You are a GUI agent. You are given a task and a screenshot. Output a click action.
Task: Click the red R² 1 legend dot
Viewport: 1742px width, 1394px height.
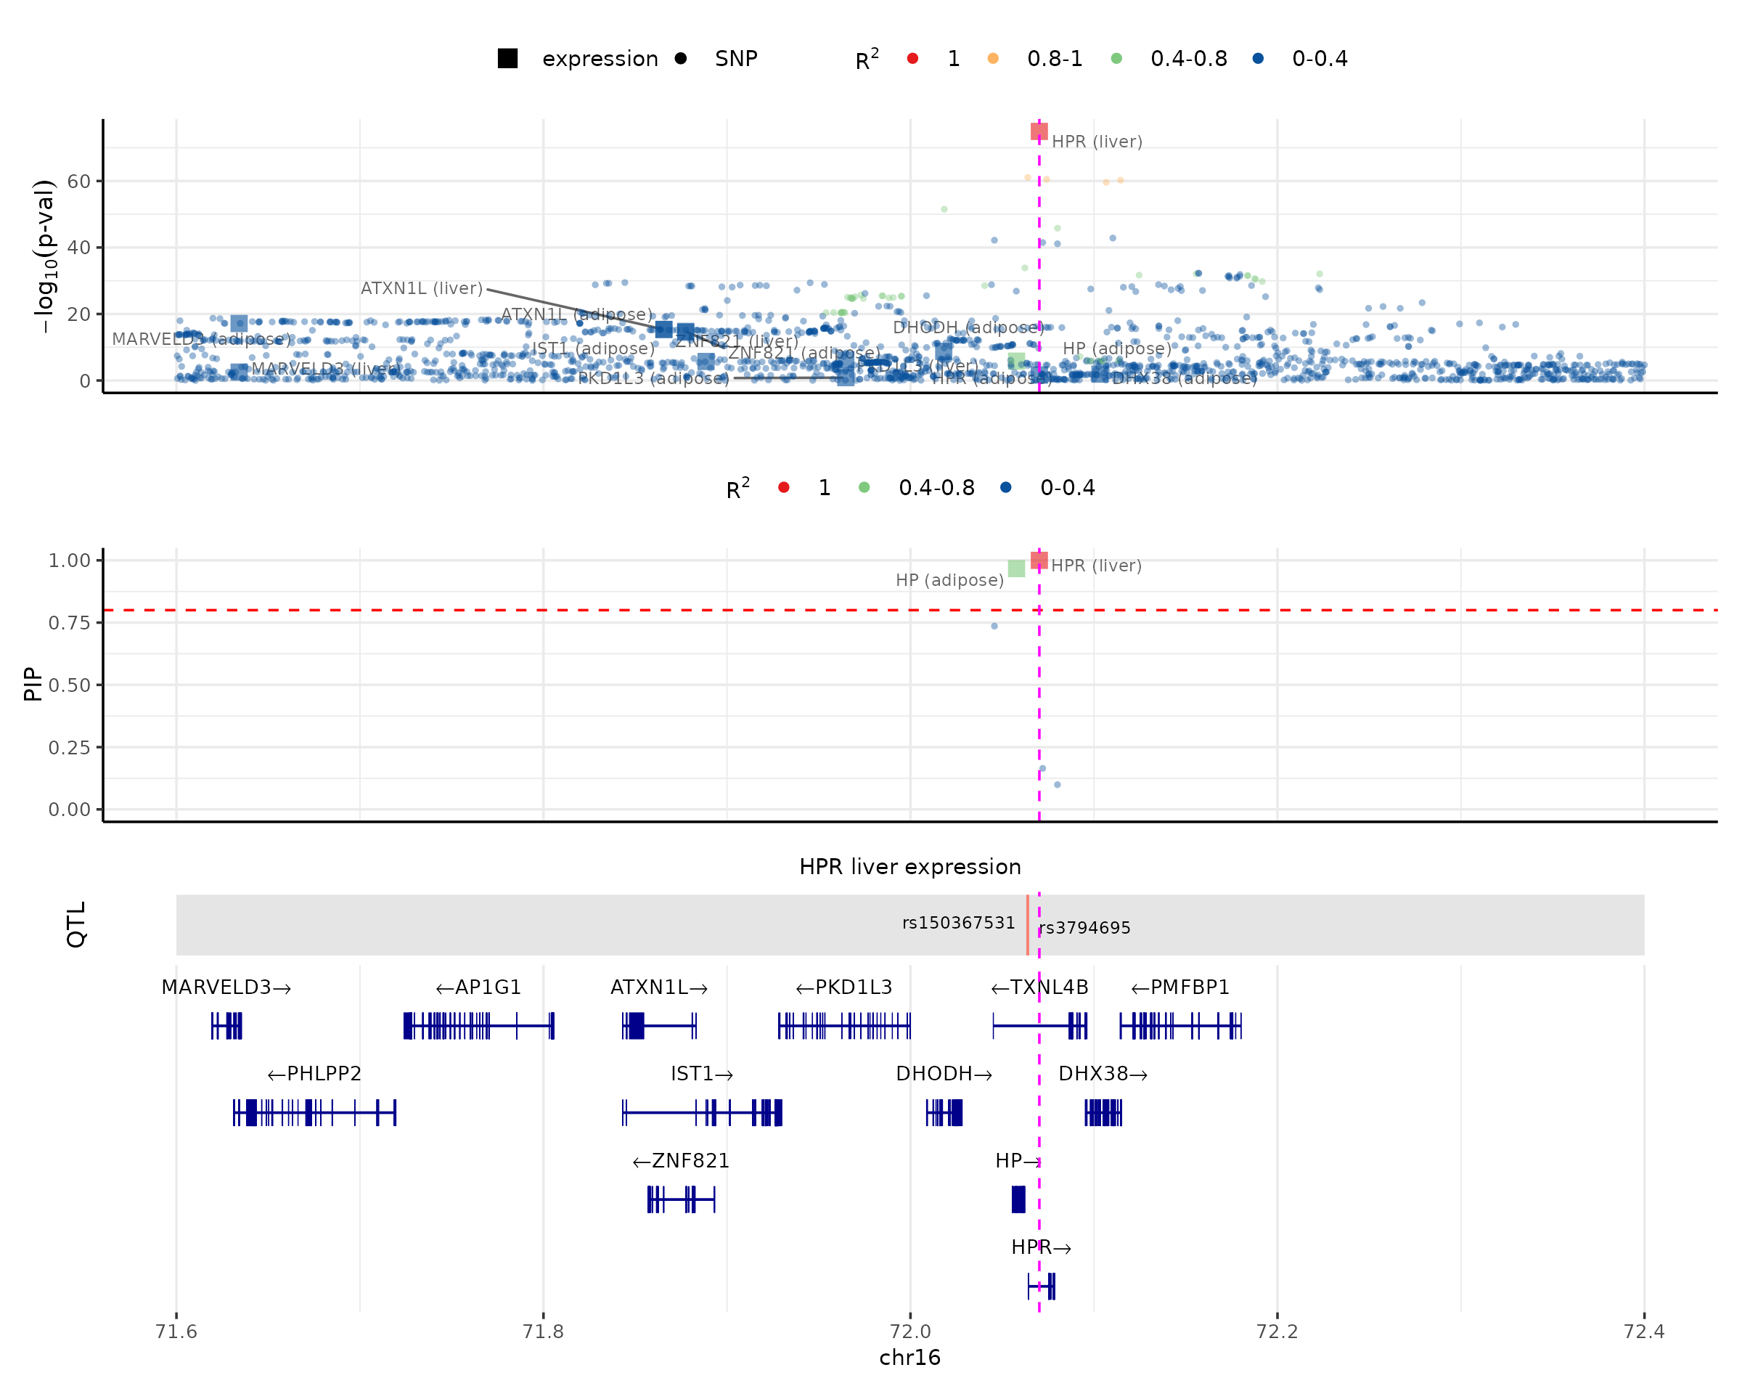(x=912, y=58)
